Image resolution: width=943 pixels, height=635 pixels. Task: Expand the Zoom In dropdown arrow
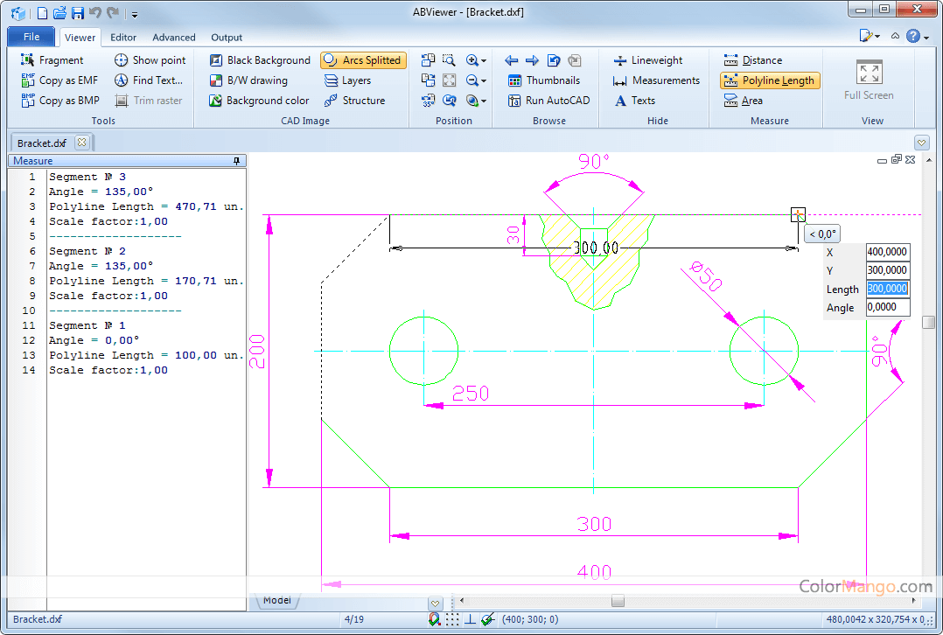click(x=484, y=60)
